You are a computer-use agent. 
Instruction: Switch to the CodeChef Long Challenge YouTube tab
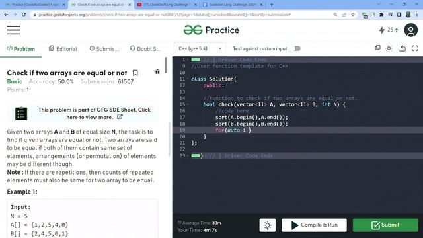[x=167, y=5]
